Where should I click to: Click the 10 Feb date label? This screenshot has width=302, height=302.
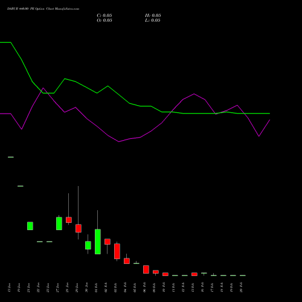tap(164, 288)
